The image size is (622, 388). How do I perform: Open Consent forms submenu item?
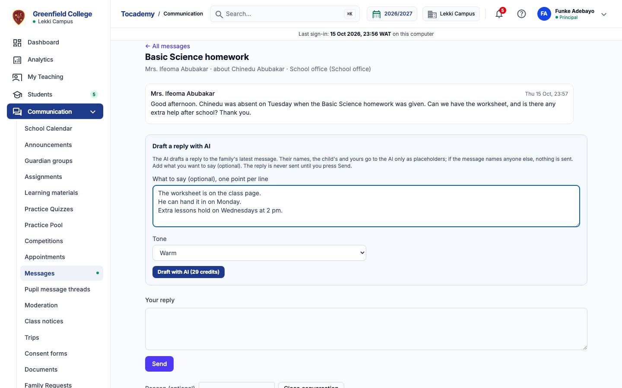click(x=62, y=354)
